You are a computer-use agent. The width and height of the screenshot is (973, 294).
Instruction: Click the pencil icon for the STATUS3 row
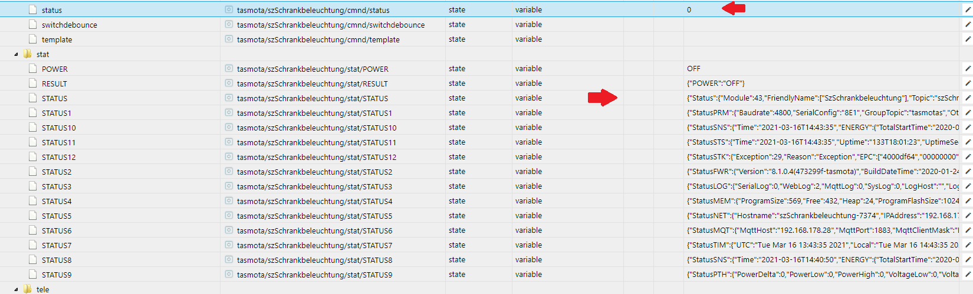(x=967, y=186)
